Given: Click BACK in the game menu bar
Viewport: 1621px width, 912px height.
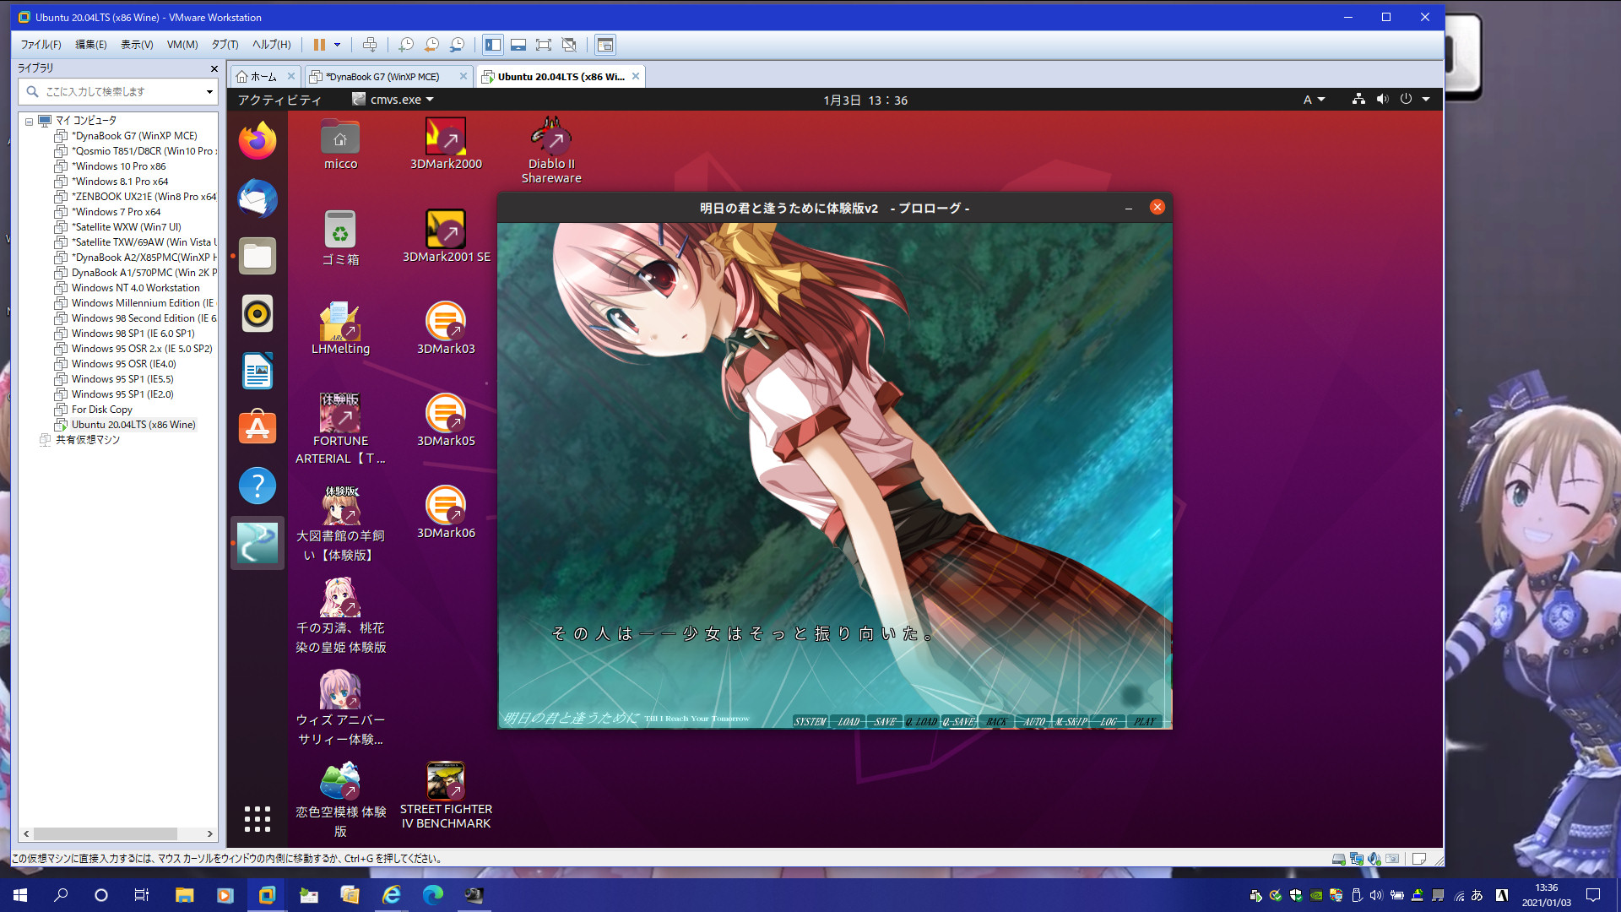Looking at the screenshot, I should point(996,721).
